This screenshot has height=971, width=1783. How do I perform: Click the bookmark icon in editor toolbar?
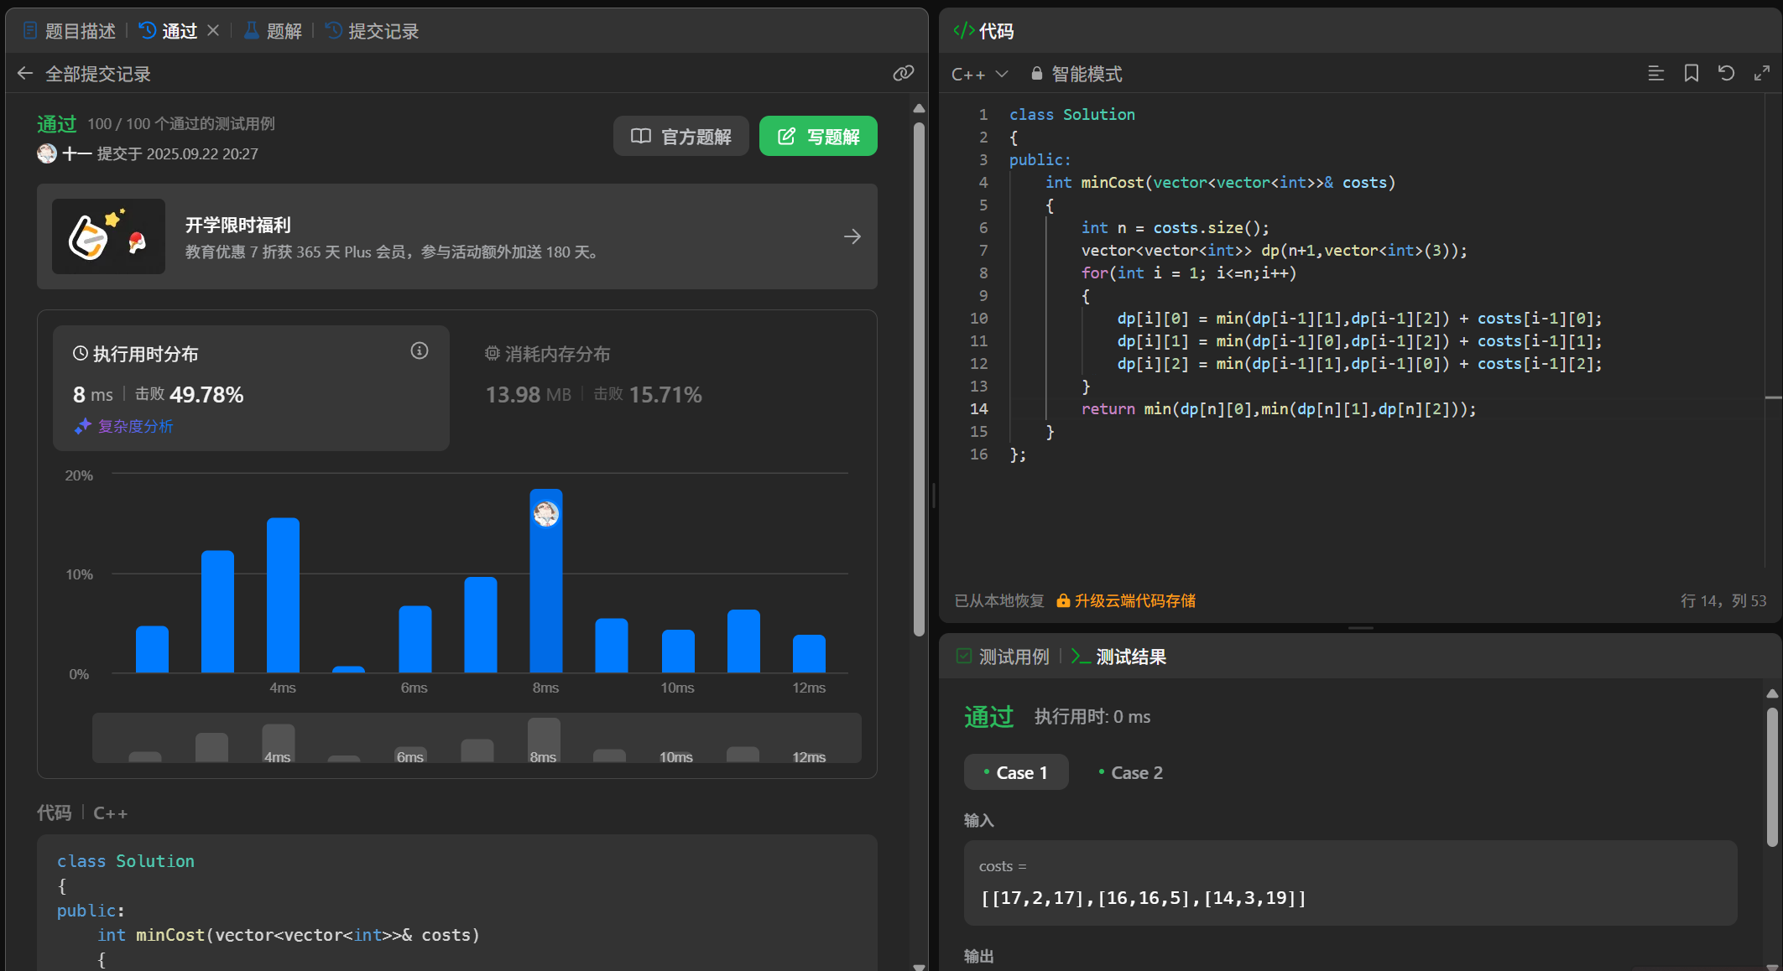point(1691,74)
